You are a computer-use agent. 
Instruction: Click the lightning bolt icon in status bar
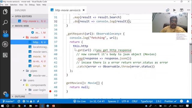click(x=38, y=101)
